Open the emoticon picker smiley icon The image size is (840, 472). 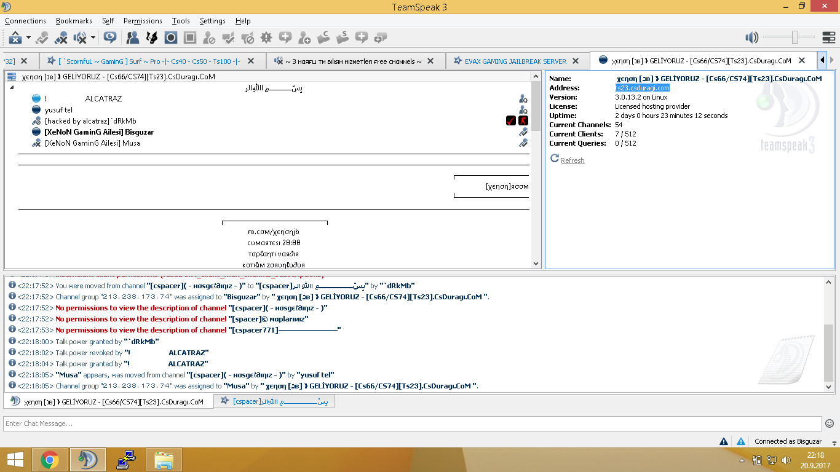[830, 423]
